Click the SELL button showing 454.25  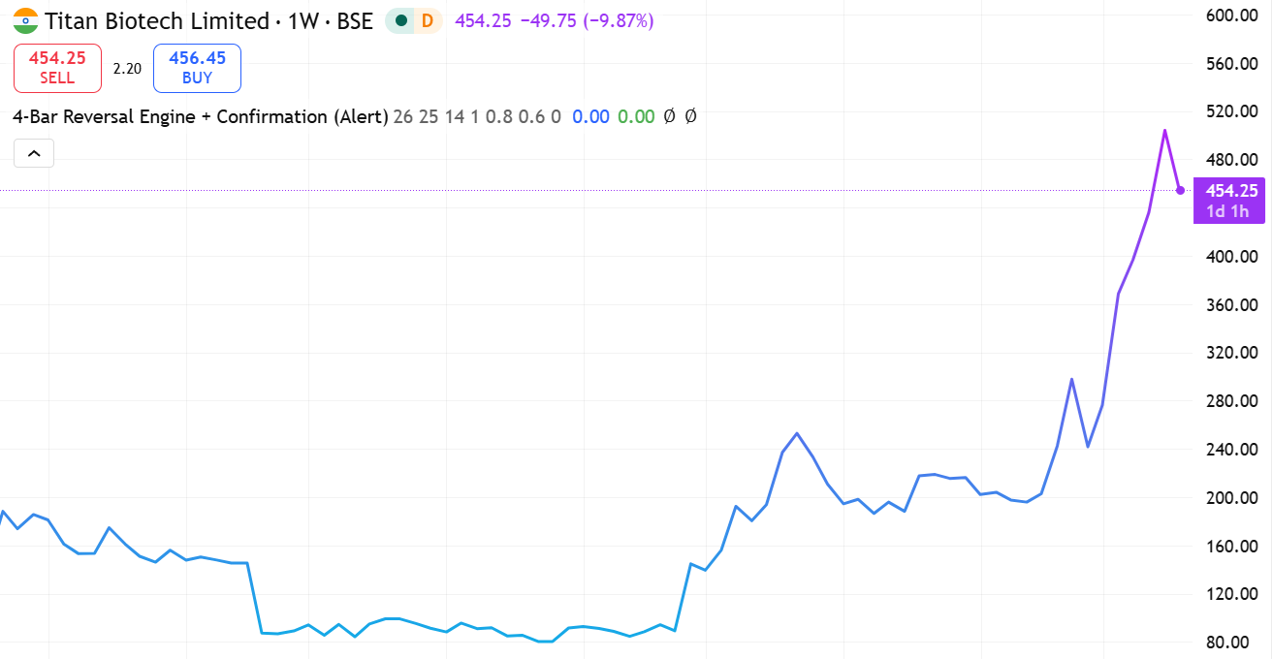57,68
